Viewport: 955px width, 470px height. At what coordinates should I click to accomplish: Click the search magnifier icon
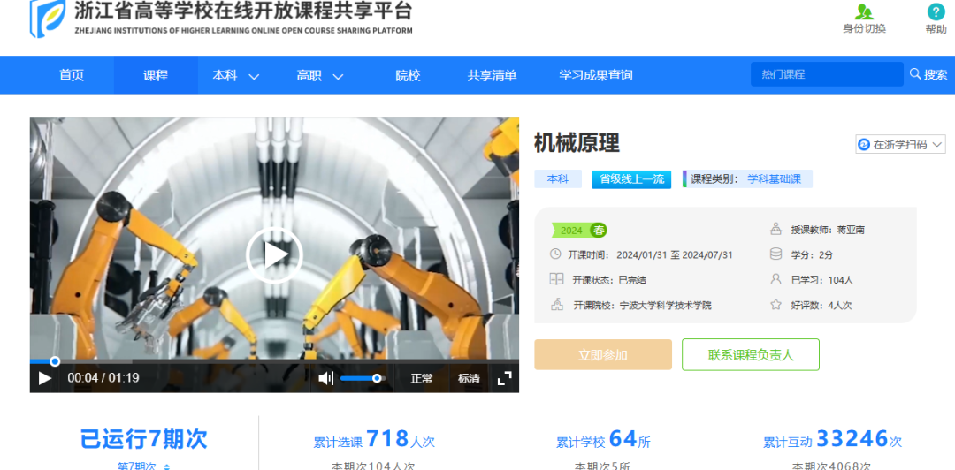[915, 74]
